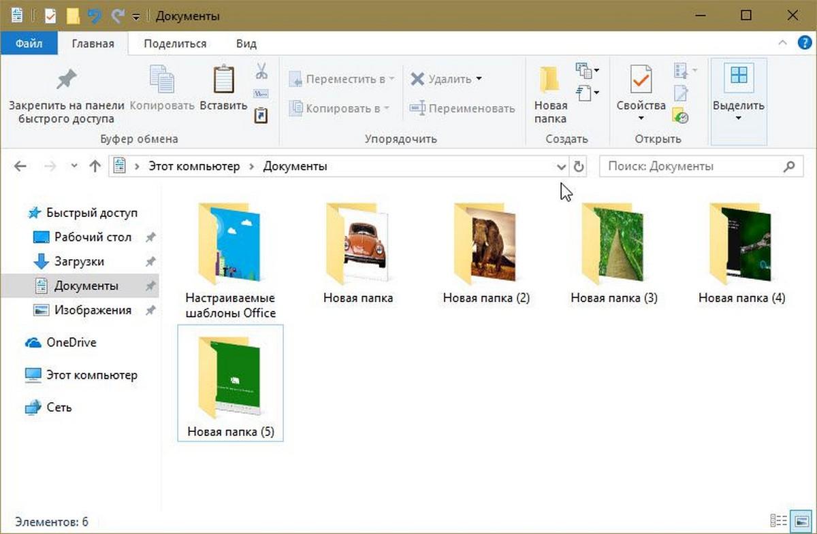Screen dimensions: 817x534
Task: Click the document icon at address bar start
Action: point(120,166)
